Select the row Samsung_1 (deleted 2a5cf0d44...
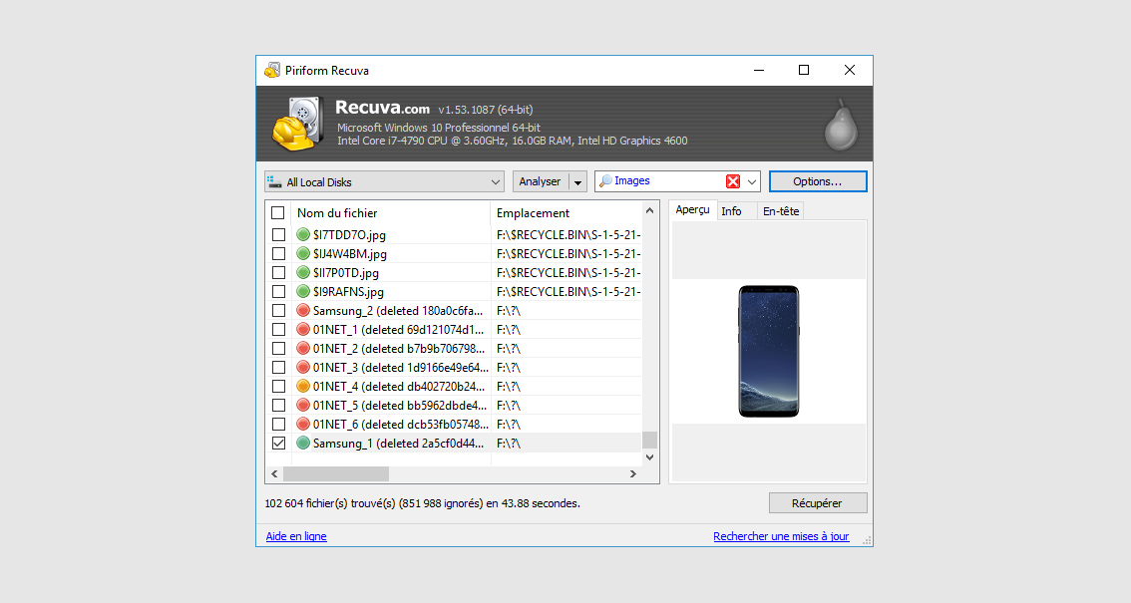 (x=454, y=444)
